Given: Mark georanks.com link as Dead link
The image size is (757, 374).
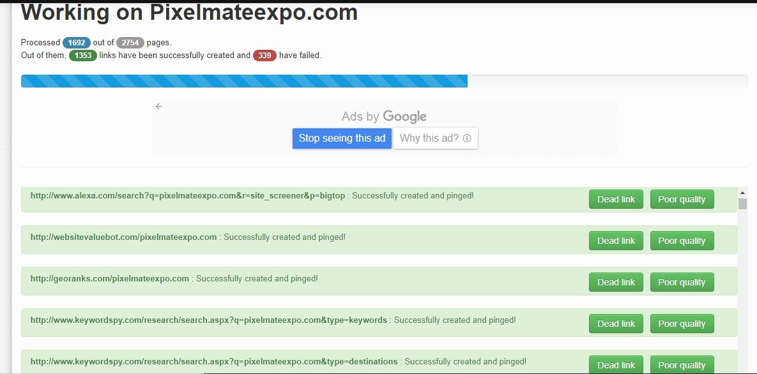Looking at the screenshot, I should click(x=616, y=282).
